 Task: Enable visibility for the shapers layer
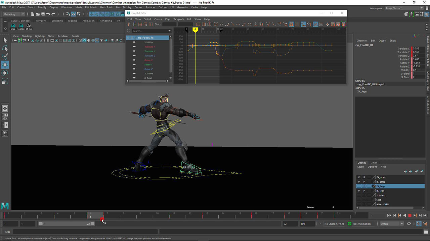click(359, 195)
